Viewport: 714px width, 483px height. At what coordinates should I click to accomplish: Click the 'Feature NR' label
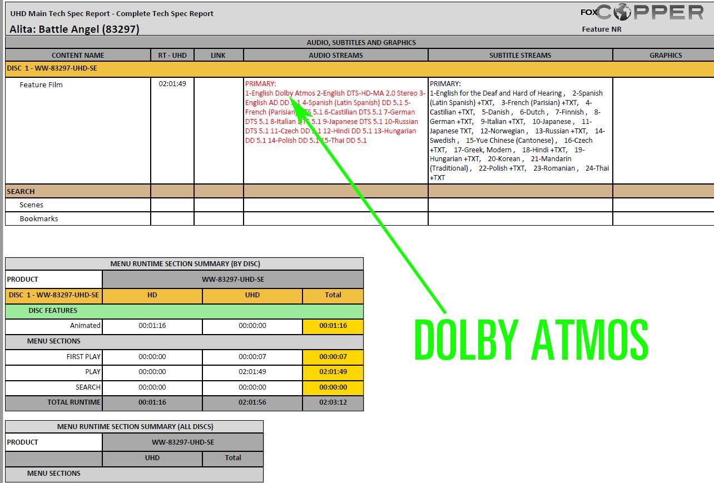pos(602,29)
